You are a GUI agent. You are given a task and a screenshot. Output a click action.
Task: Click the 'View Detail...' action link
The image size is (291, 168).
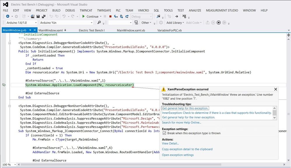pyautogui.click(x=170, y=143)
